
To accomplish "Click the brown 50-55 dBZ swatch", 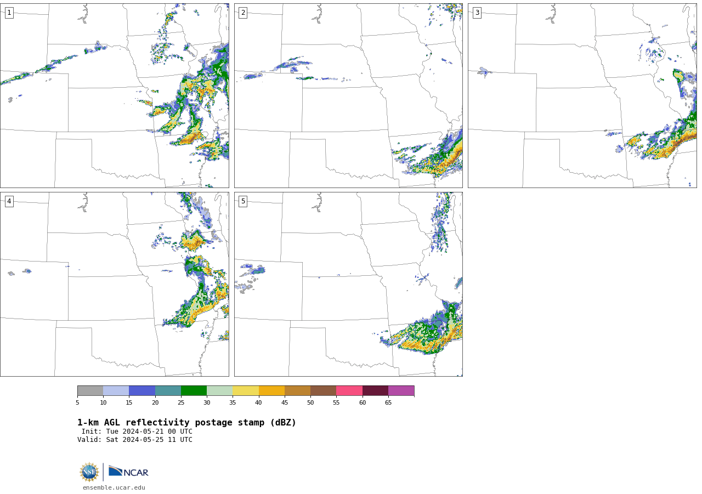I will (324, 391).
